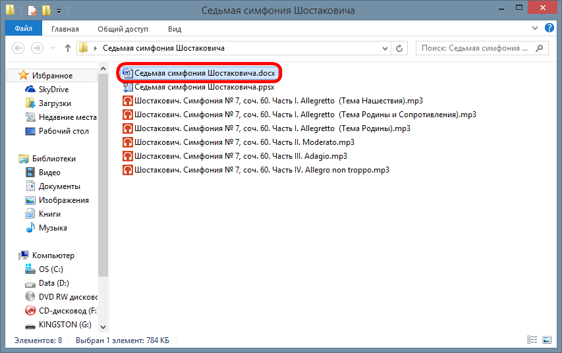Click the Up arrow navigation button
The image size is (562, 353).
tap(67, 48)
